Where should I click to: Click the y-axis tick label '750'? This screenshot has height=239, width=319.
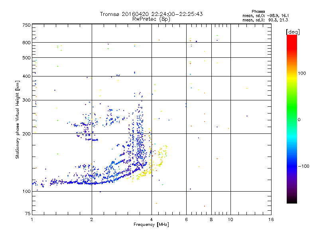point(26,25)
